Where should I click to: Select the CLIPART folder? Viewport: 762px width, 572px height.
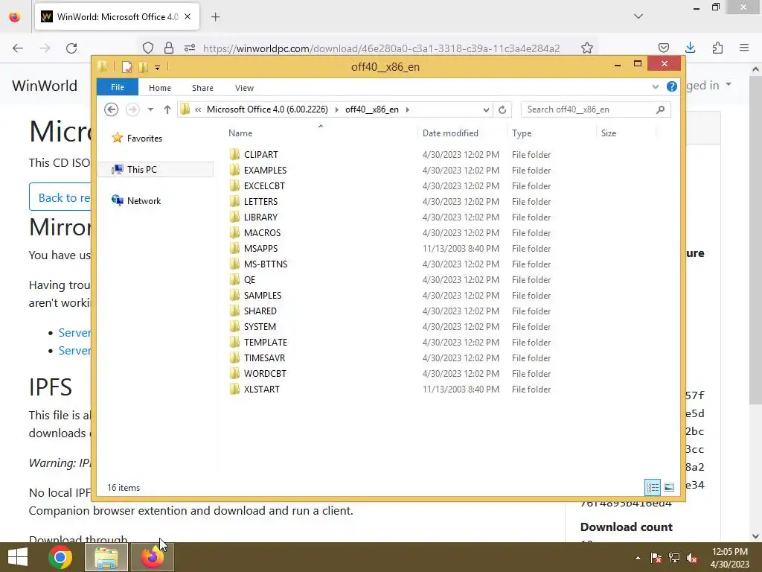[x=261, y=155]
